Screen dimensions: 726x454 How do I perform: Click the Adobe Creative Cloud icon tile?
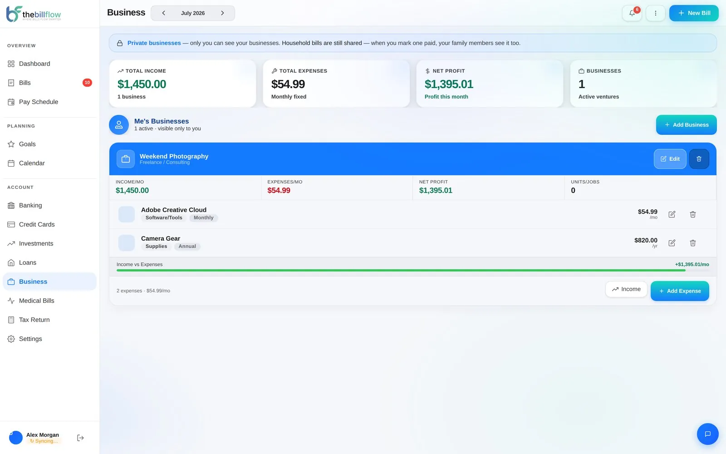coord(127,214)
